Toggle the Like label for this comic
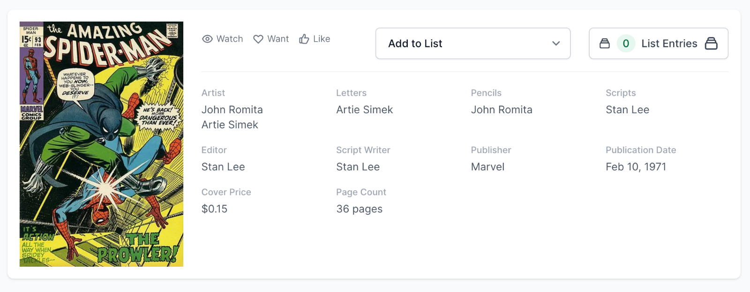The width and height of the screenshot is (750, 292). click(x=322, y=39)
